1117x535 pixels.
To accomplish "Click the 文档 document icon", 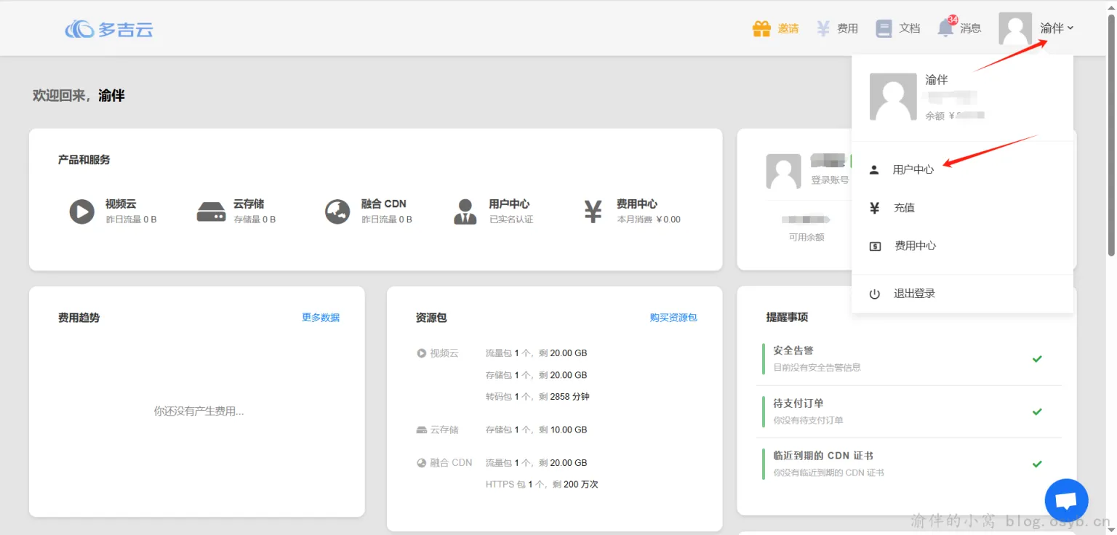I will pos(884,28).
